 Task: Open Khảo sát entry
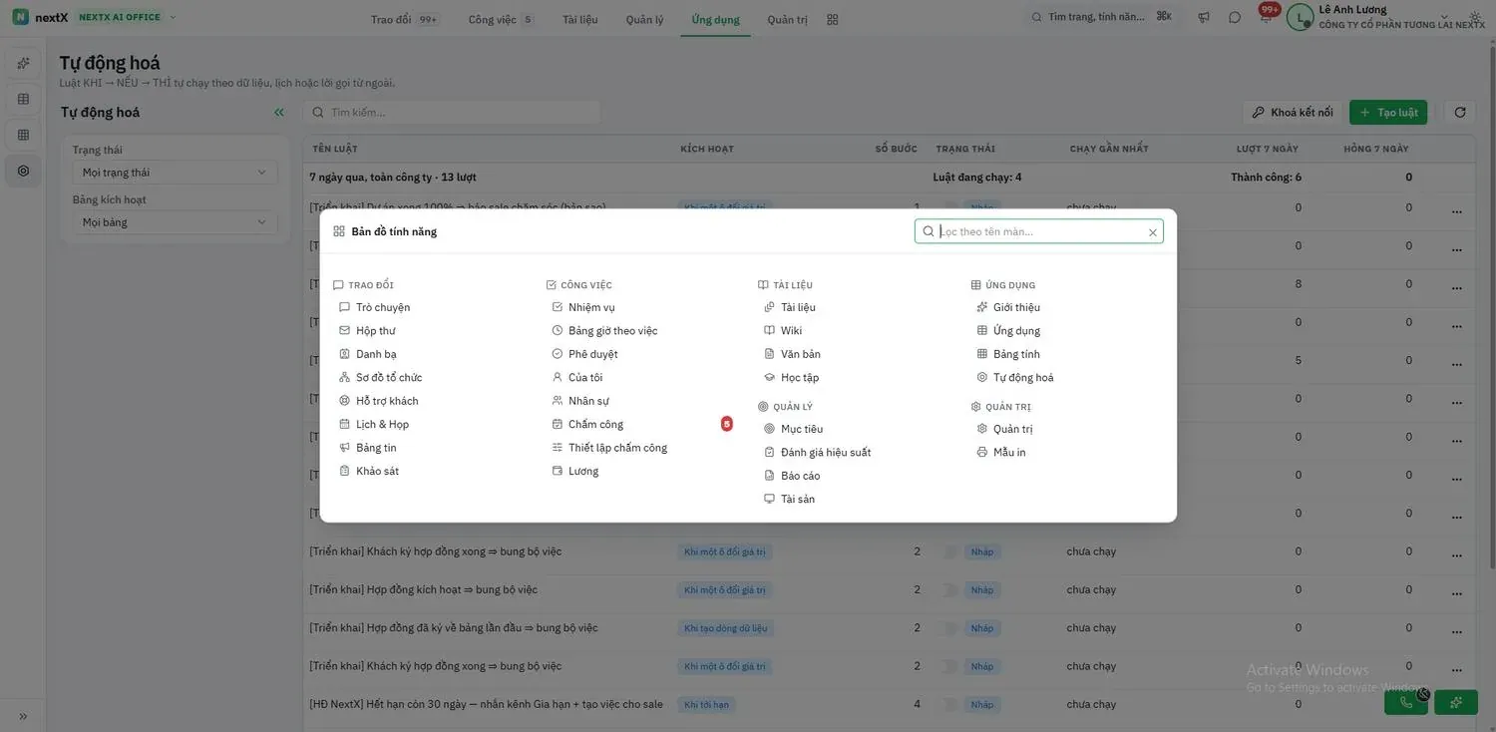point(369,472)
